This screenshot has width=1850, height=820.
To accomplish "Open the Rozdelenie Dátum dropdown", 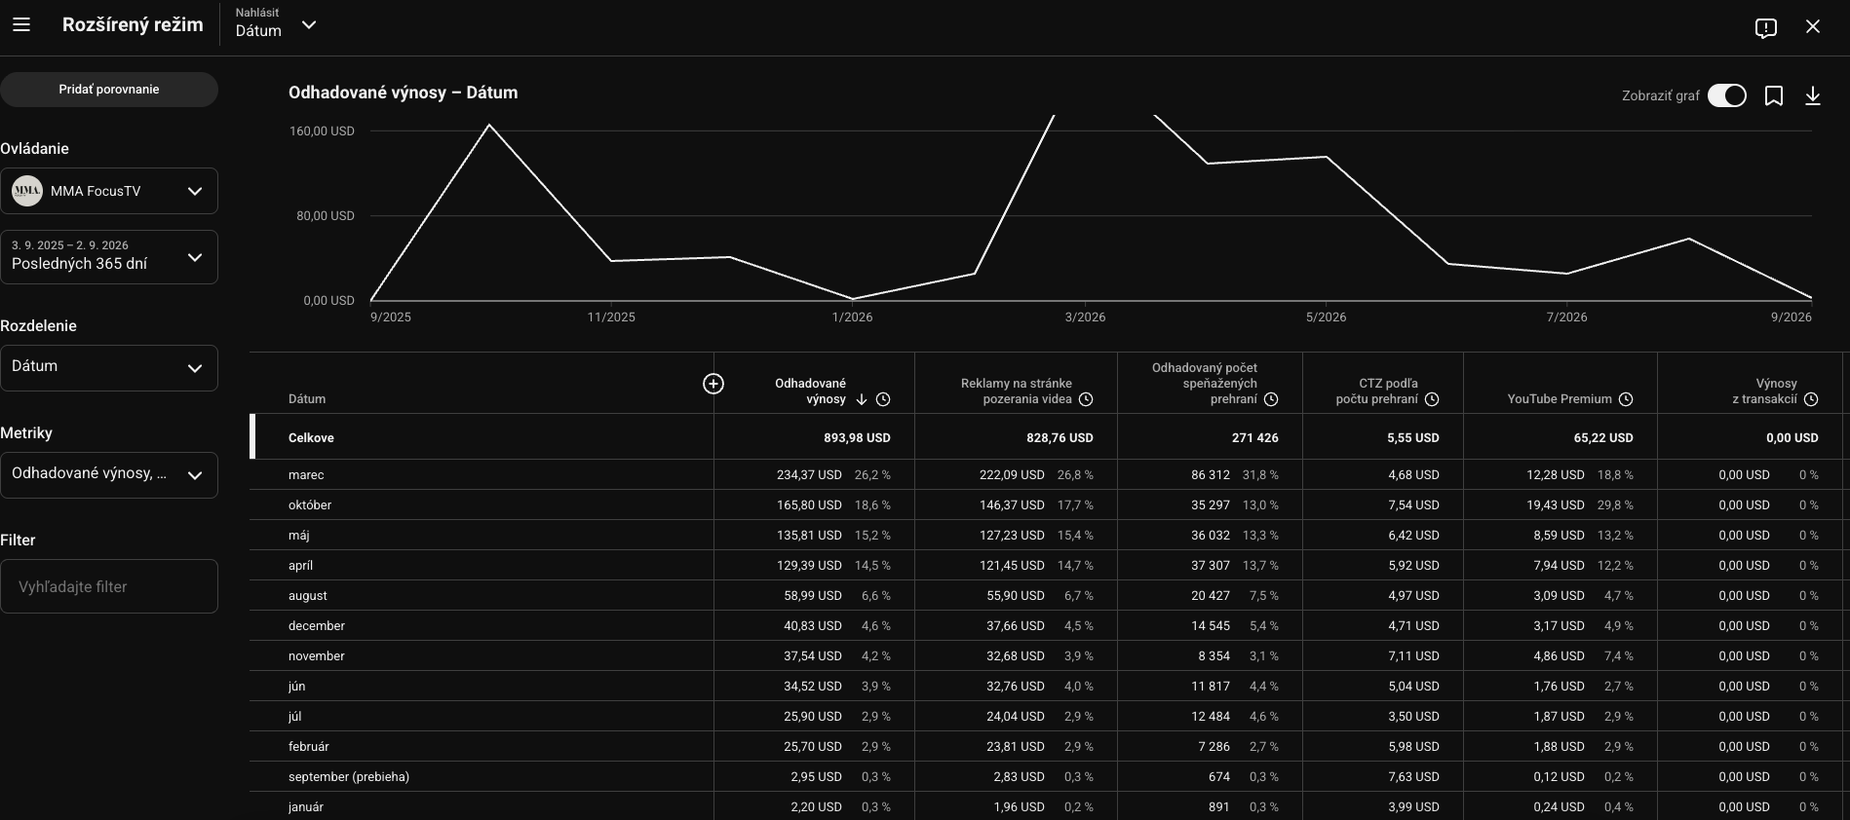I will pyautogui.click(x=109, y=368).
